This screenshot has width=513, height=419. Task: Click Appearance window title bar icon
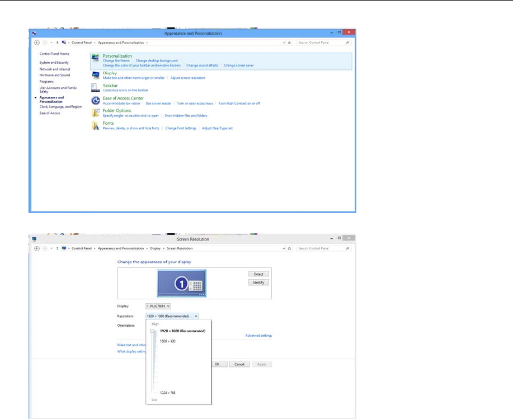[x=34, y=34]
